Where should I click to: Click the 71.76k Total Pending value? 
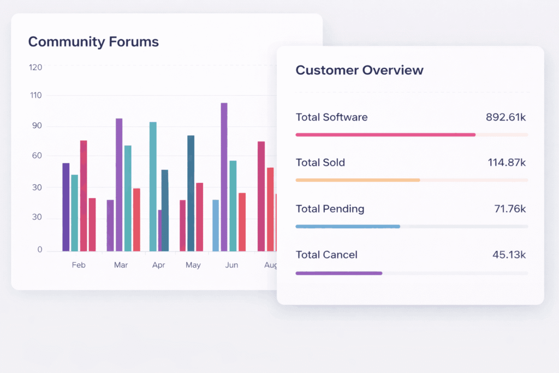(509, 209)
